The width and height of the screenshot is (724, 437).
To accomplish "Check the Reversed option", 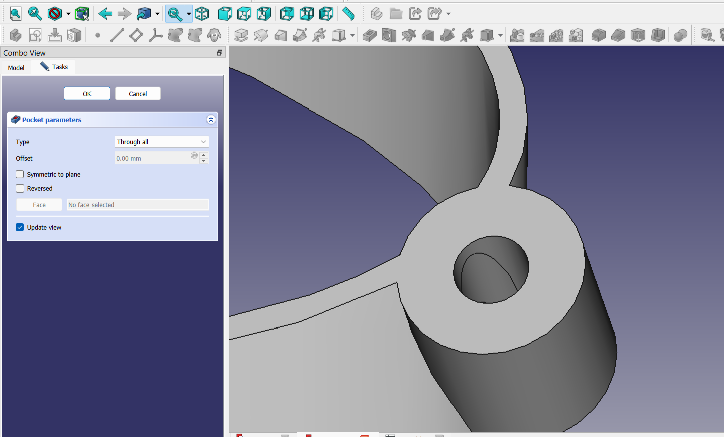I will [20, 188].
